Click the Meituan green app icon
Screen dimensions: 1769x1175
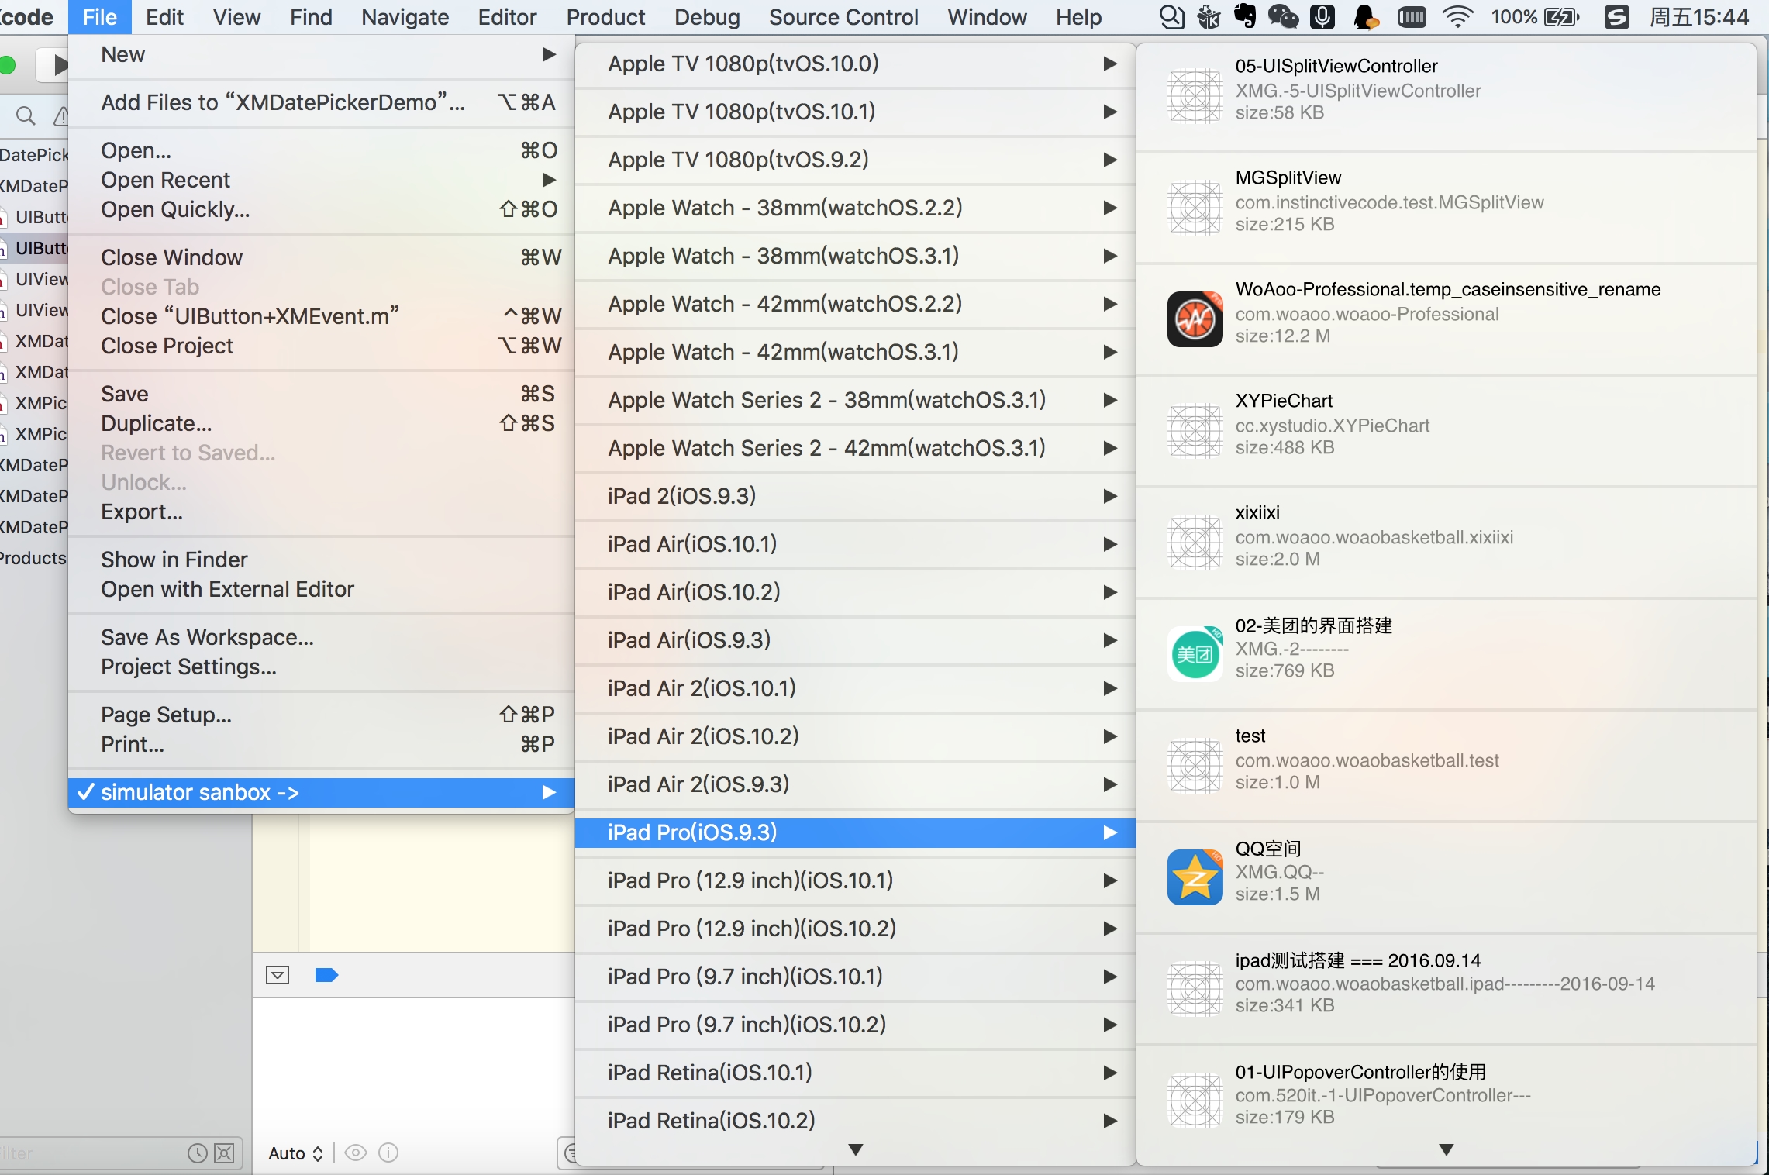(x=1195, y=653)
